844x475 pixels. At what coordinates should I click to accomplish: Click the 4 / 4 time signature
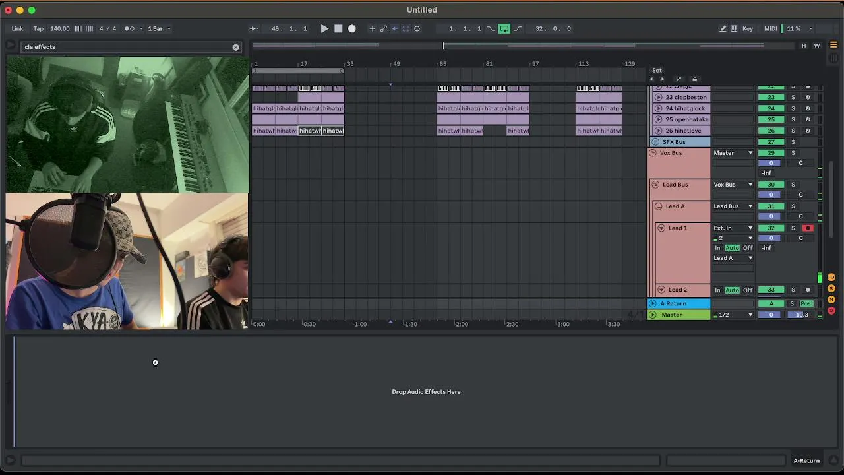[107, 28]
